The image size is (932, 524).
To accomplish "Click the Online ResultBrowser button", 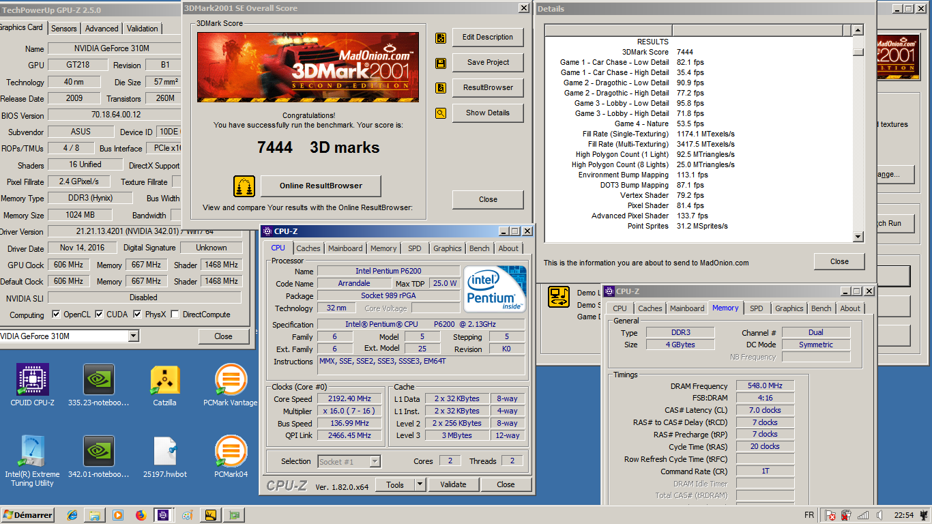I will click(321, 186).
